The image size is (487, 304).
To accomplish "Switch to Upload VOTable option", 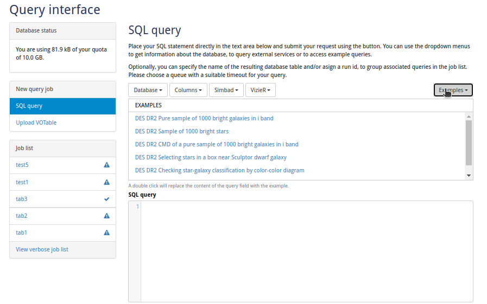I will [36, 122].
